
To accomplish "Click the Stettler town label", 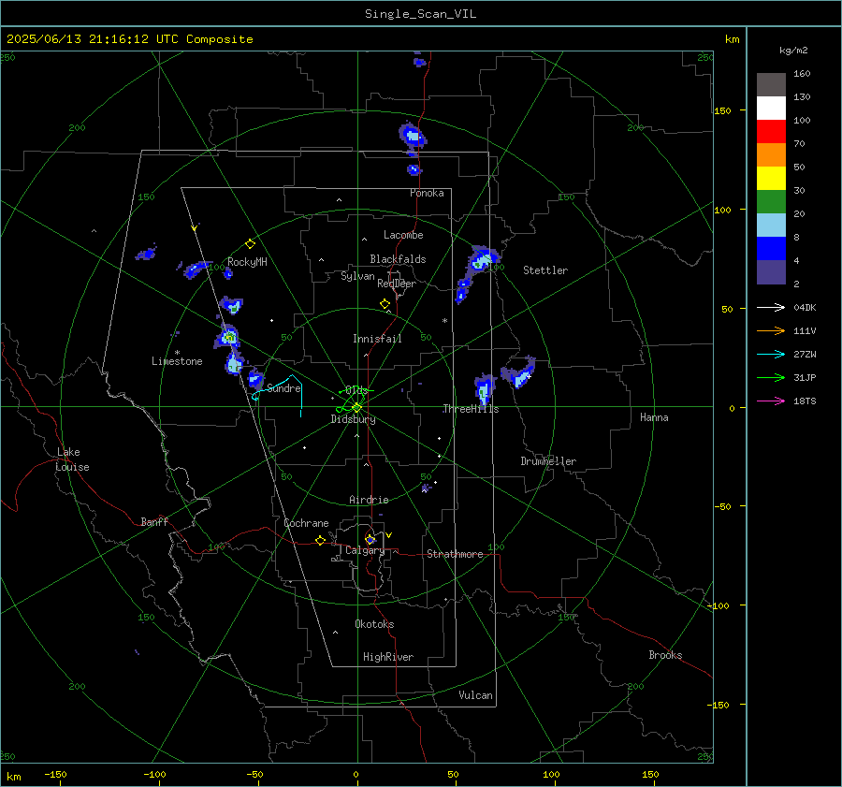I will (545, 270).
